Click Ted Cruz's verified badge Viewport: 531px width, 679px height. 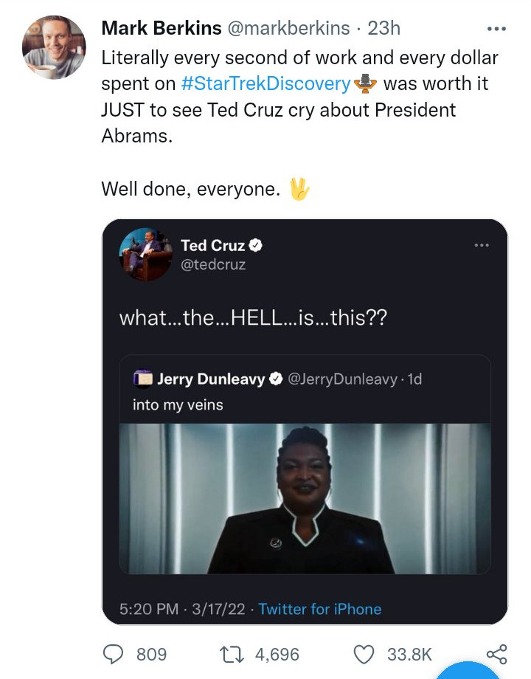coord(255,245)
